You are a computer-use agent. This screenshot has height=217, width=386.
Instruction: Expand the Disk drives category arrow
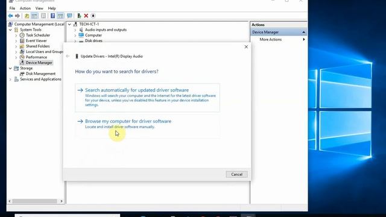pyautogui.click(x=75, y=41)
